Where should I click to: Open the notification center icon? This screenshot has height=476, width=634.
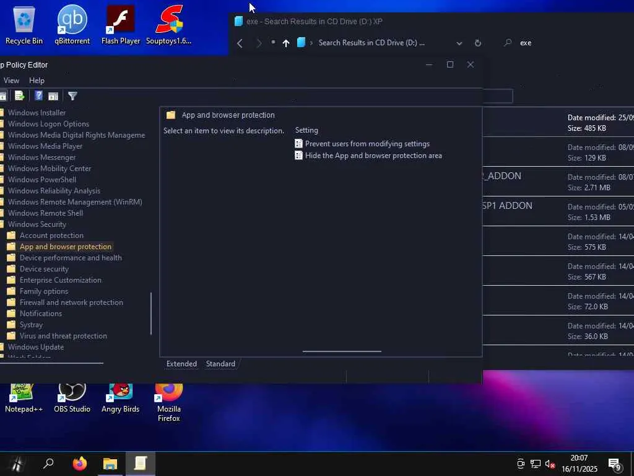pos(615,465)
